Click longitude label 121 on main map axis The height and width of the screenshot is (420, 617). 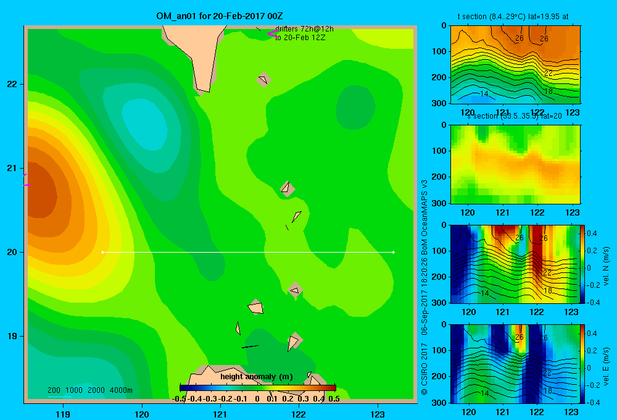click(220, 414)
